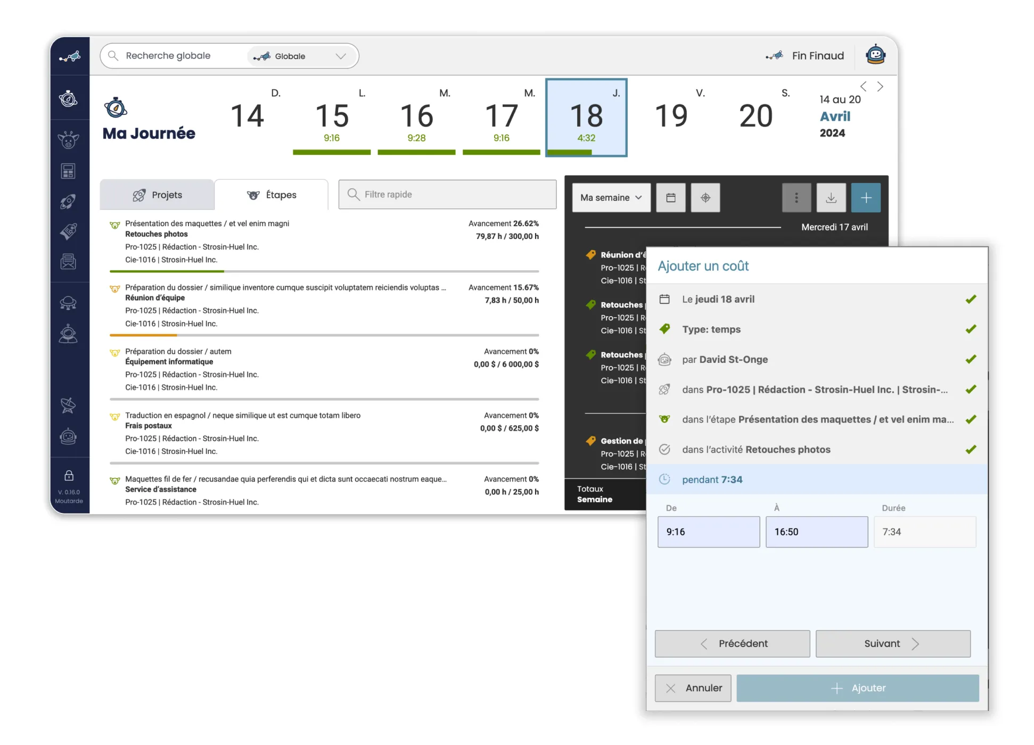Viewport: 1034px width, 745px height.
Task: Click the Ma Journée stopwatch icon
Action: 116,107
